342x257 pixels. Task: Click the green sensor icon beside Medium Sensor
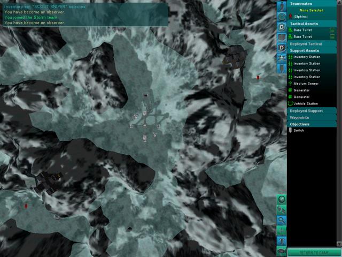click(290, 84)
